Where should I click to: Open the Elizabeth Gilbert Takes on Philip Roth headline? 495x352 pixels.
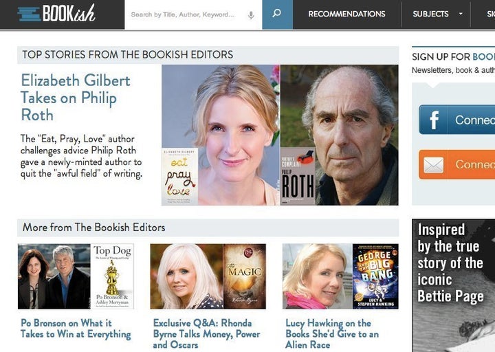pos(76,97)
